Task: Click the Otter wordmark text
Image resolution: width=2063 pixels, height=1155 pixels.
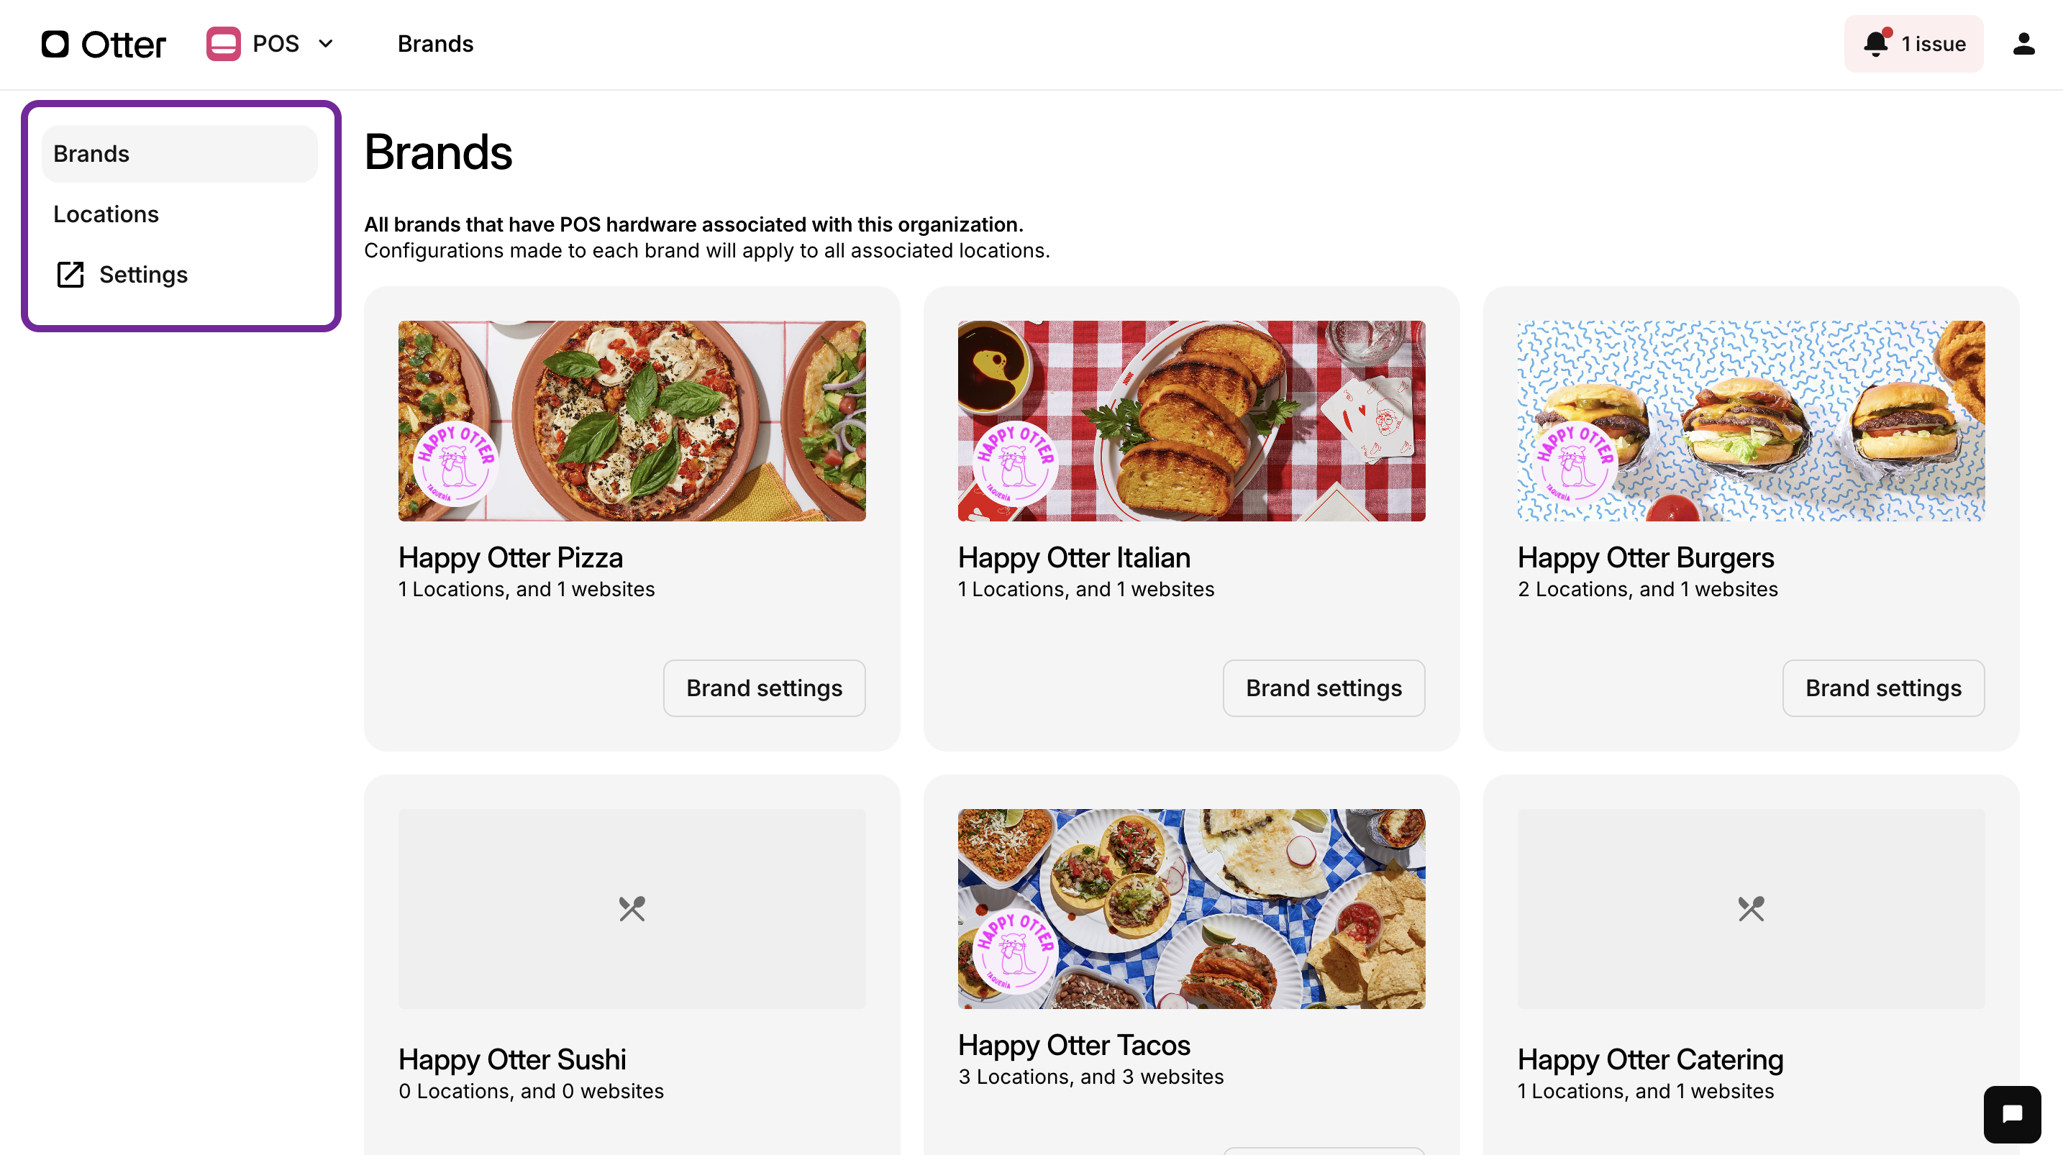Action: pyautogui.click(x=124, y=45)
